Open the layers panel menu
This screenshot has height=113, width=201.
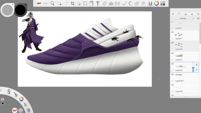coord(198,14)
